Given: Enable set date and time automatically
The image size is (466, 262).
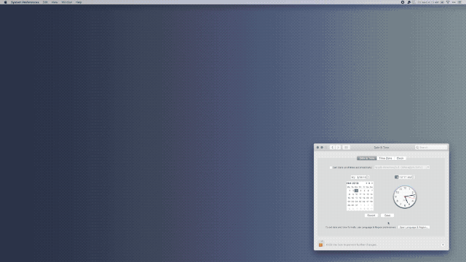Looking at the screenshot, I should pos(331,167).
